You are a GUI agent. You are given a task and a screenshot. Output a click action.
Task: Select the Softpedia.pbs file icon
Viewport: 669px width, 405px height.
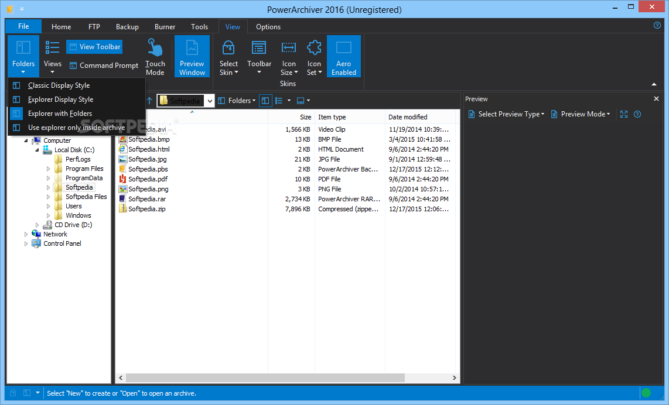123,169
